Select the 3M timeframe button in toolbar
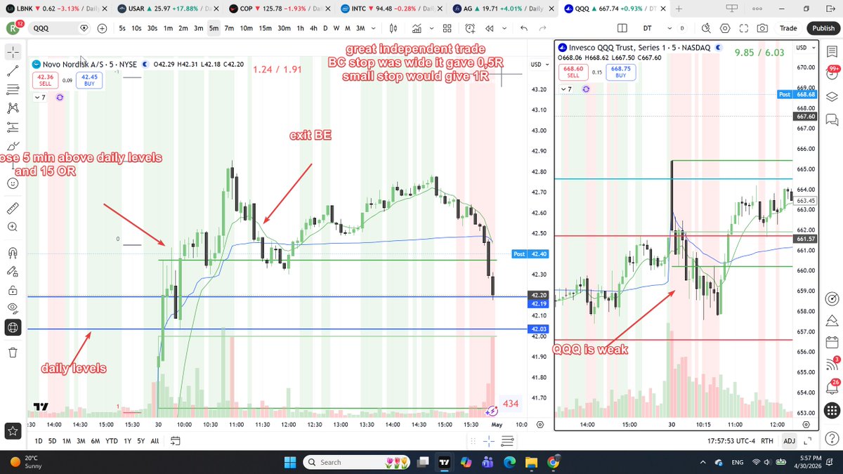 point(360,29)
